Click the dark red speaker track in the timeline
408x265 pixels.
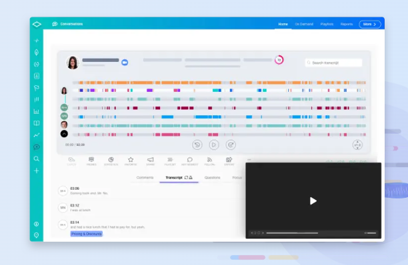click(219, 108)
